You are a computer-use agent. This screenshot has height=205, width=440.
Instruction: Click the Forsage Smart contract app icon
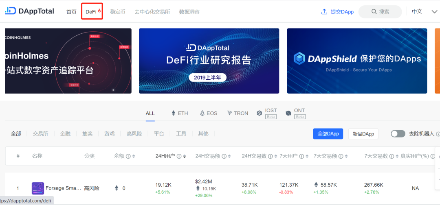37,188
